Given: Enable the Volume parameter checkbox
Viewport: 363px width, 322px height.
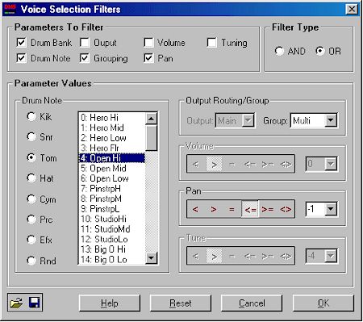Looking at the screenshot, I should [x=148, y=43].
